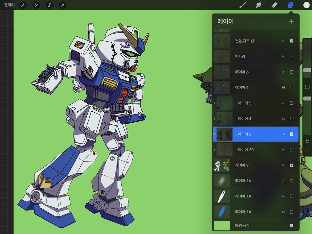Show 레이어 20

tap(292, 150)
